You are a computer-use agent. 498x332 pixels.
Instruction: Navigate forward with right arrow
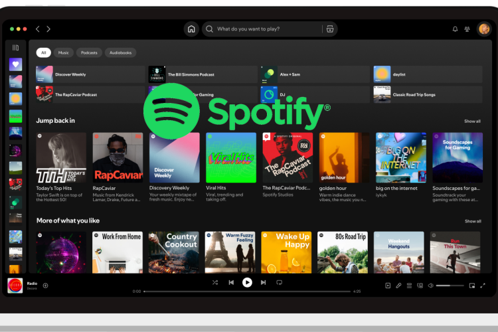click(x=48, y=29)
